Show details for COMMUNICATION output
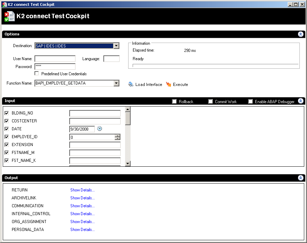 click(82, 206)
